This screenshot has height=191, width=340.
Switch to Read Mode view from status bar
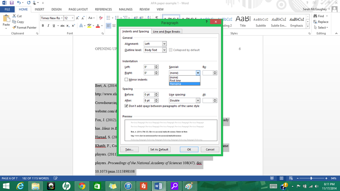pos(272,178)
